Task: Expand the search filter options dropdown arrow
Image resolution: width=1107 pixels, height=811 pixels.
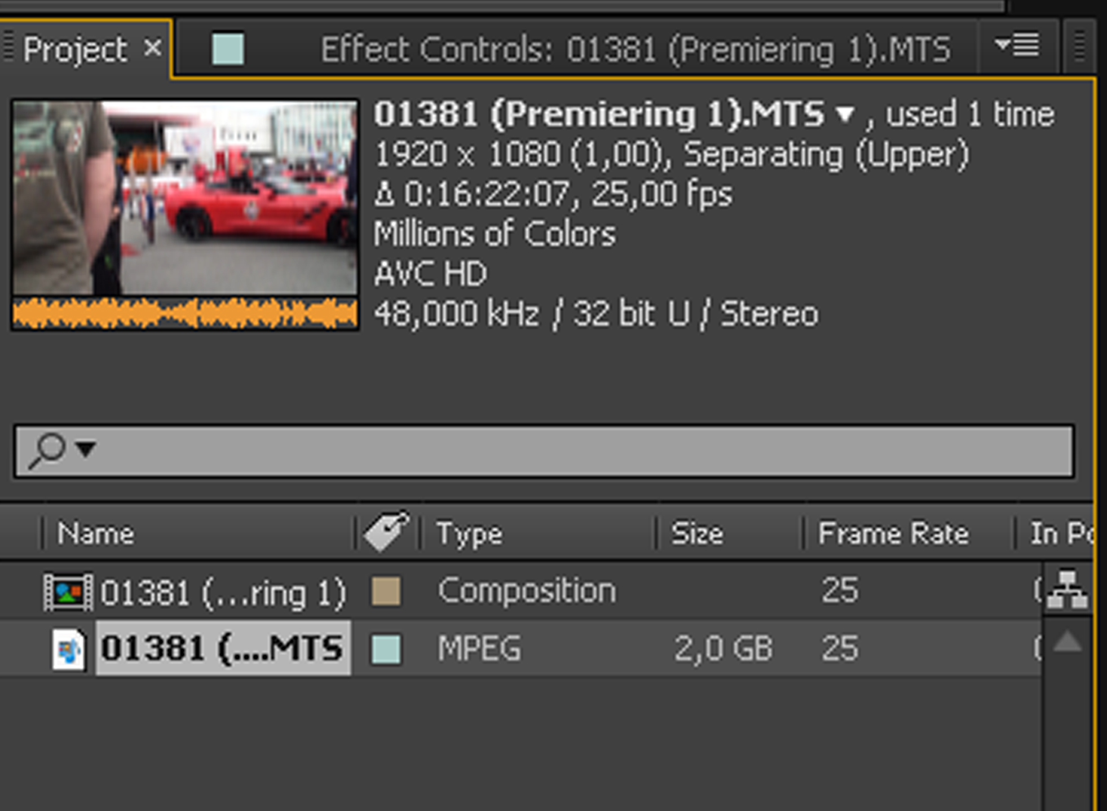Action: pyautogui.click(x=86, y=449)
